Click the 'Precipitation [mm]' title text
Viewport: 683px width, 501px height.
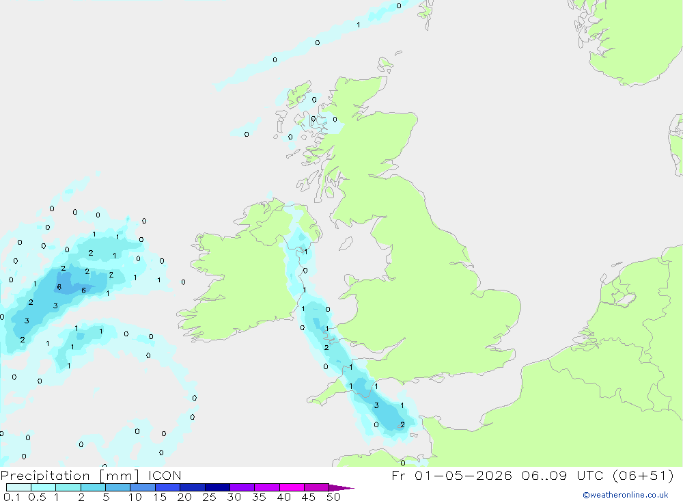pos(70,476)
